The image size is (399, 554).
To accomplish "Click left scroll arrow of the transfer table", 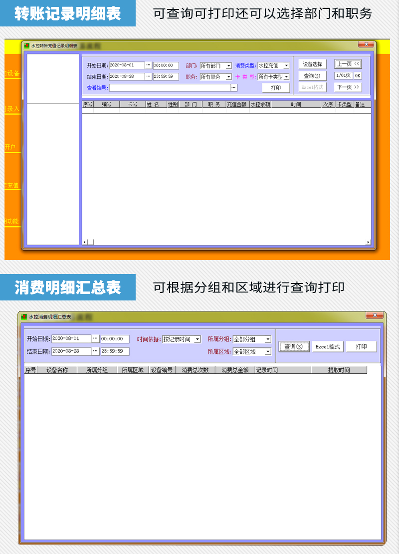I will (x=84, y=242).
